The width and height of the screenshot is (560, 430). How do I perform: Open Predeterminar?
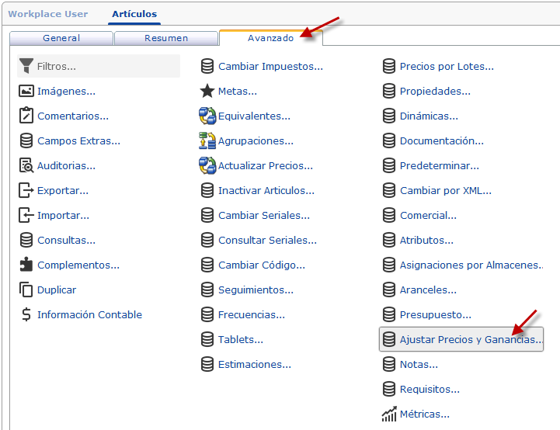(x=440, y=165)
